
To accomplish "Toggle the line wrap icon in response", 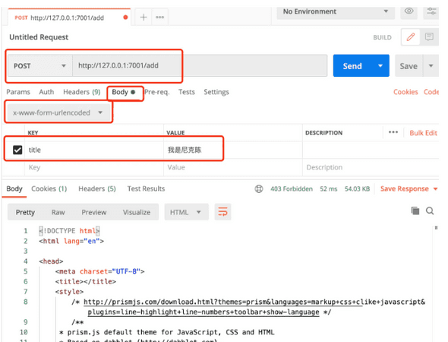I will [222, 212].
